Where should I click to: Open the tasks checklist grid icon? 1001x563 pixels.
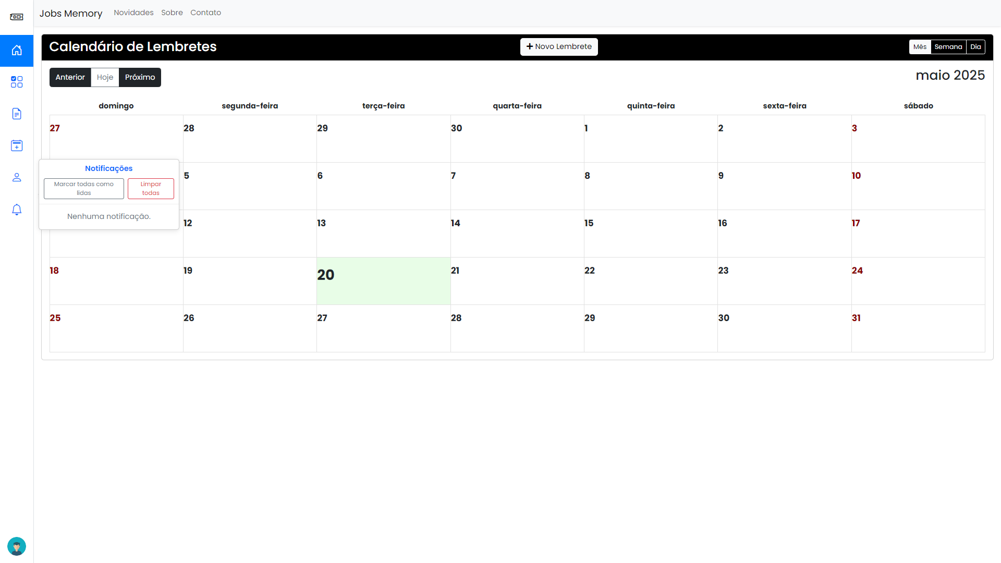[x=17, y=82]
